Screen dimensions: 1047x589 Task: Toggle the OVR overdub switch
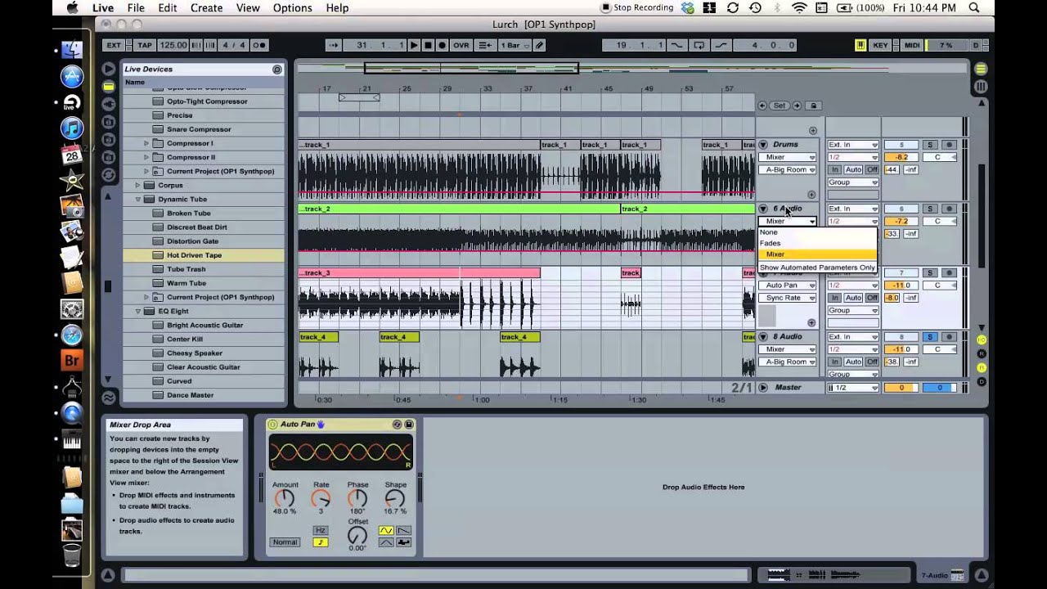461,45
